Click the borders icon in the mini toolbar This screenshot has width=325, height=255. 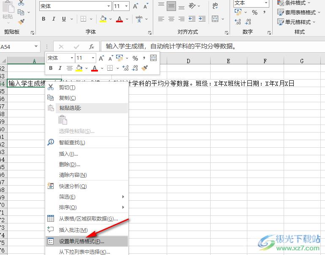tap(110, 68)
